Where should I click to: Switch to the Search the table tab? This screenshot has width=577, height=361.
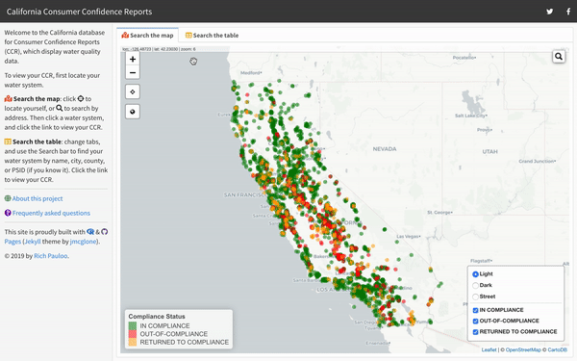(x=212, y=36)
